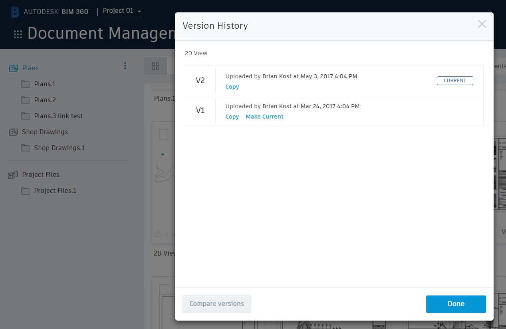
Task: Click the Plans.3 link test folder icon
Action: click(x=25, y=116)
